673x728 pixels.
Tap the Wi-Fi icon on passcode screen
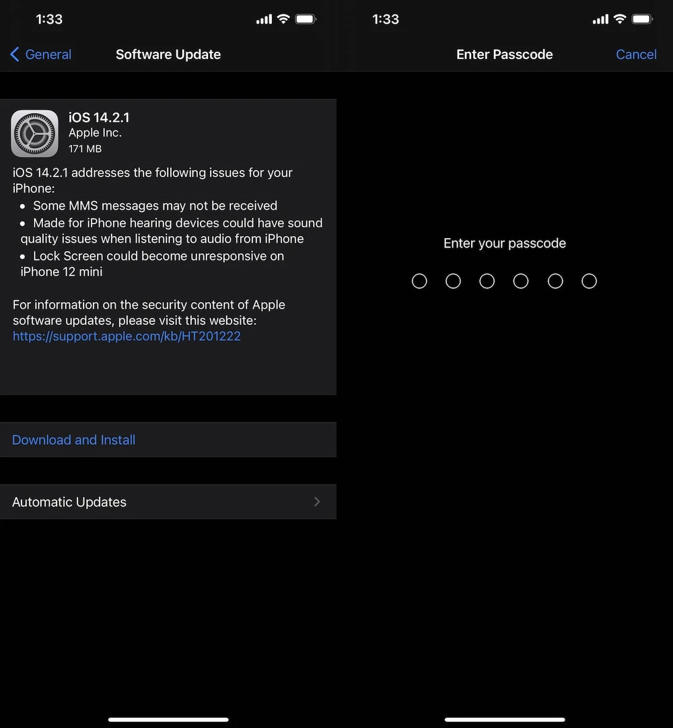pos(620,19)
